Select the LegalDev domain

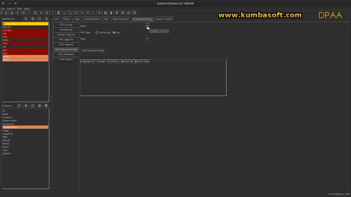(25, 134)
